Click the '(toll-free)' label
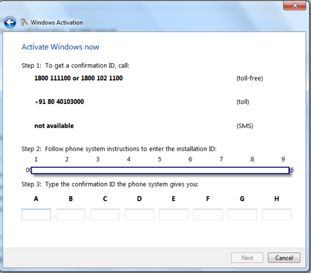The height and width of the screenshot is (273, 311). (249, 78)
